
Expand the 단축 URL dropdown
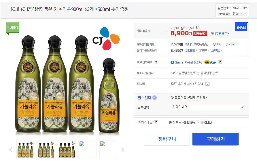coord(239,14)
